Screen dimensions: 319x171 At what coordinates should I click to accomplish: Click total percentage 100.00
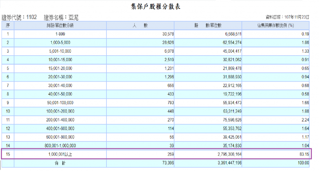(x=303, y=163)
